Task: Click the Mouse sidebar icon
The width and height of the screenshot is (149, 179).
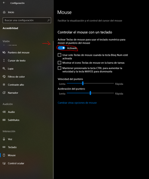Action: pos(4,155)
